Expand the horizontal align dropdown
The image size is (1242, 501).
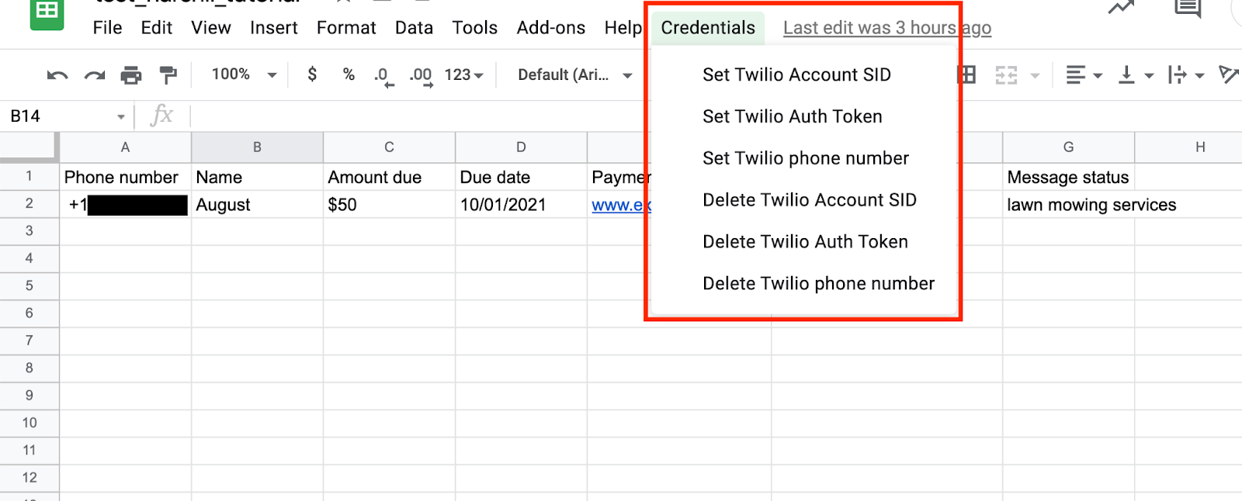coord(1084,75)
